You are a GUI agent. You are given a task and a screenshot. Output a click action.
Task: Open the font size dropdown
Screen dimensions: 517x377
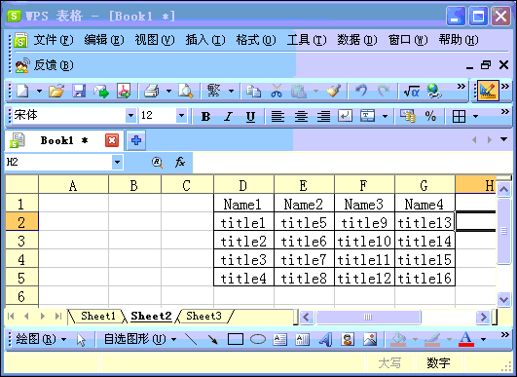pyautogui.click(x=181, y=116)
